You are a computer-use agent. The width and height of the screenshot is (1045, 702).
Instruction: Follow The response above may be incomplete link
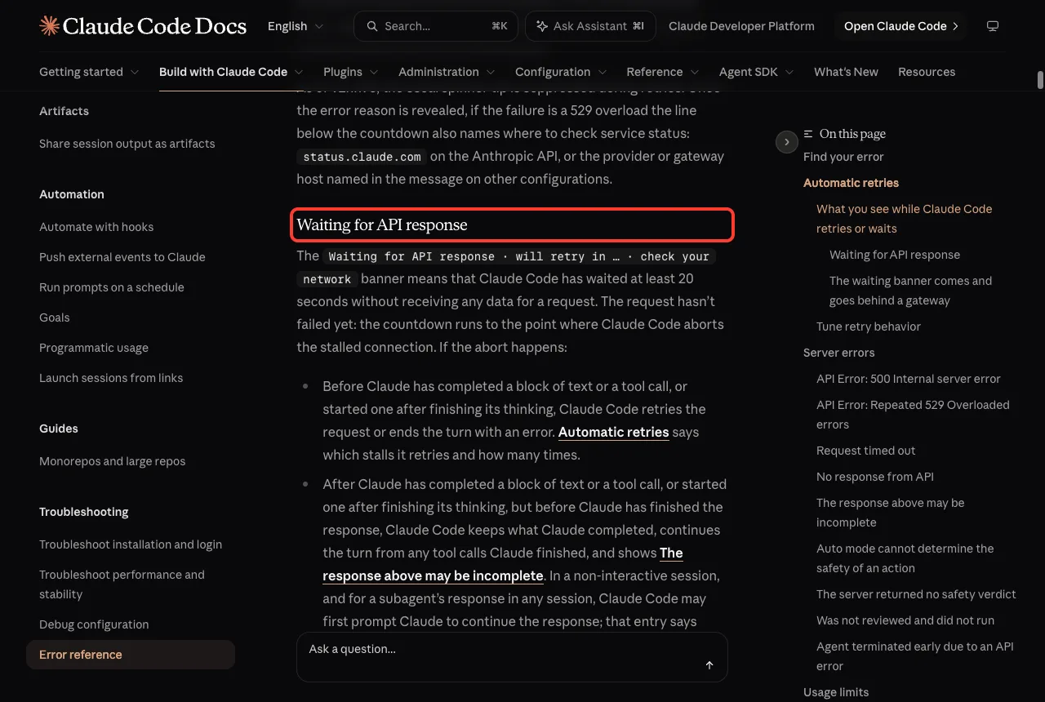(x=503, y=564)
